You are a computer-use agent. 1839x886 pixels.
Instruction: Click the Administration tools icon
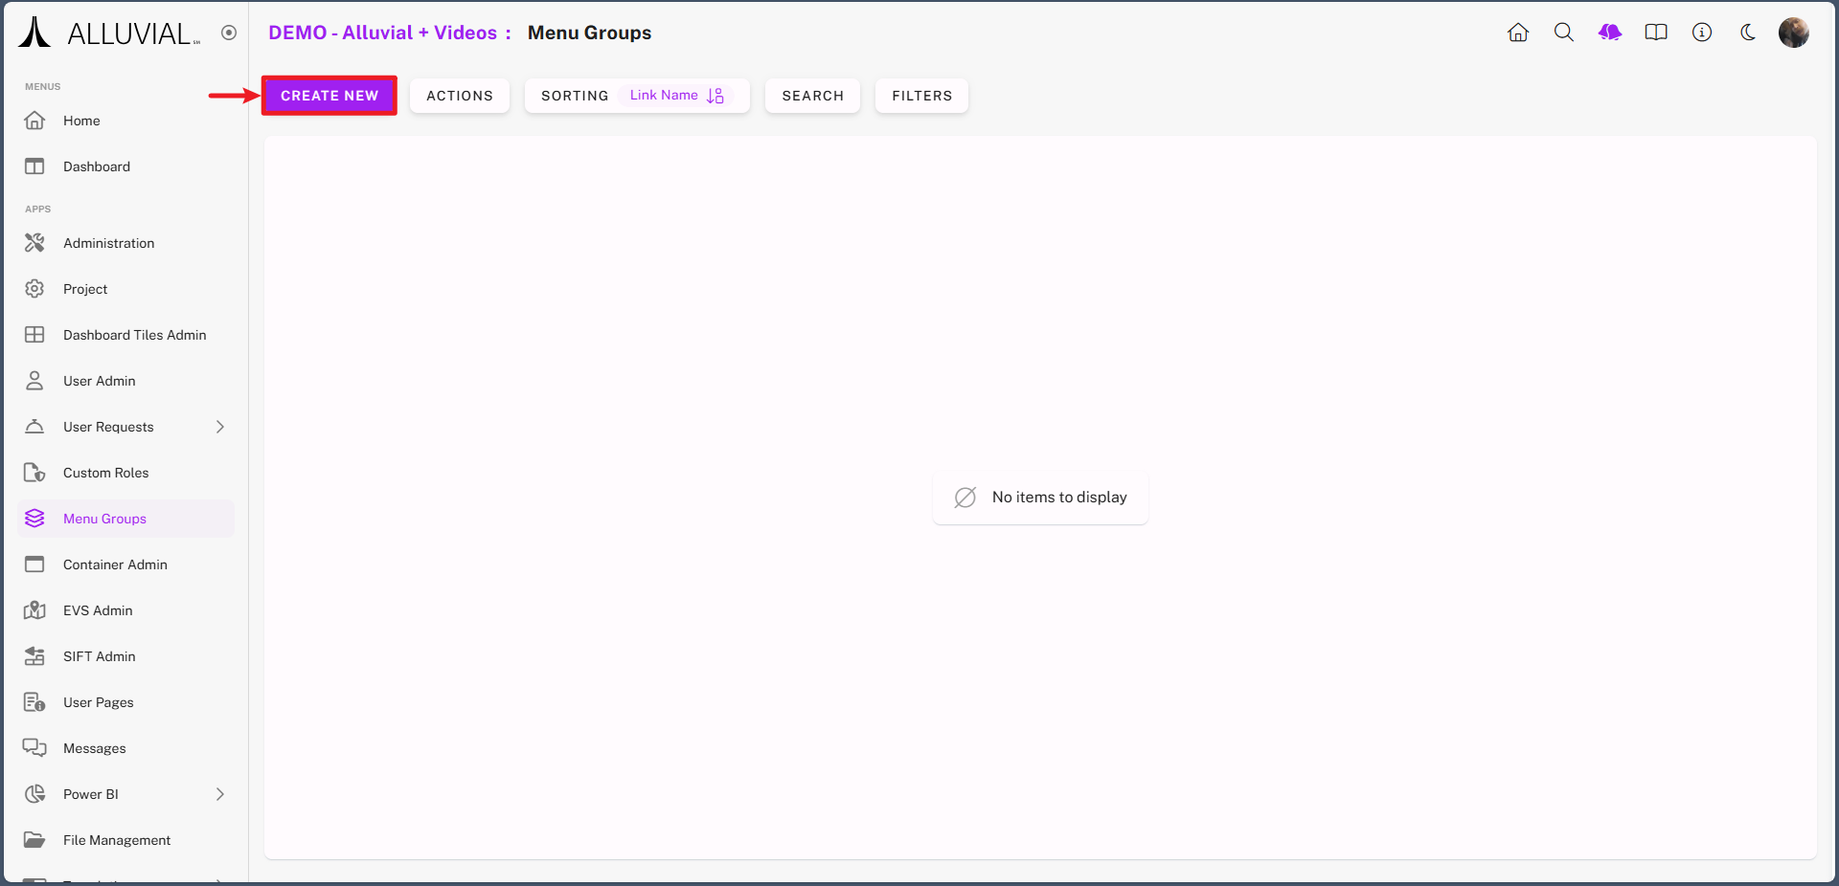34,243
